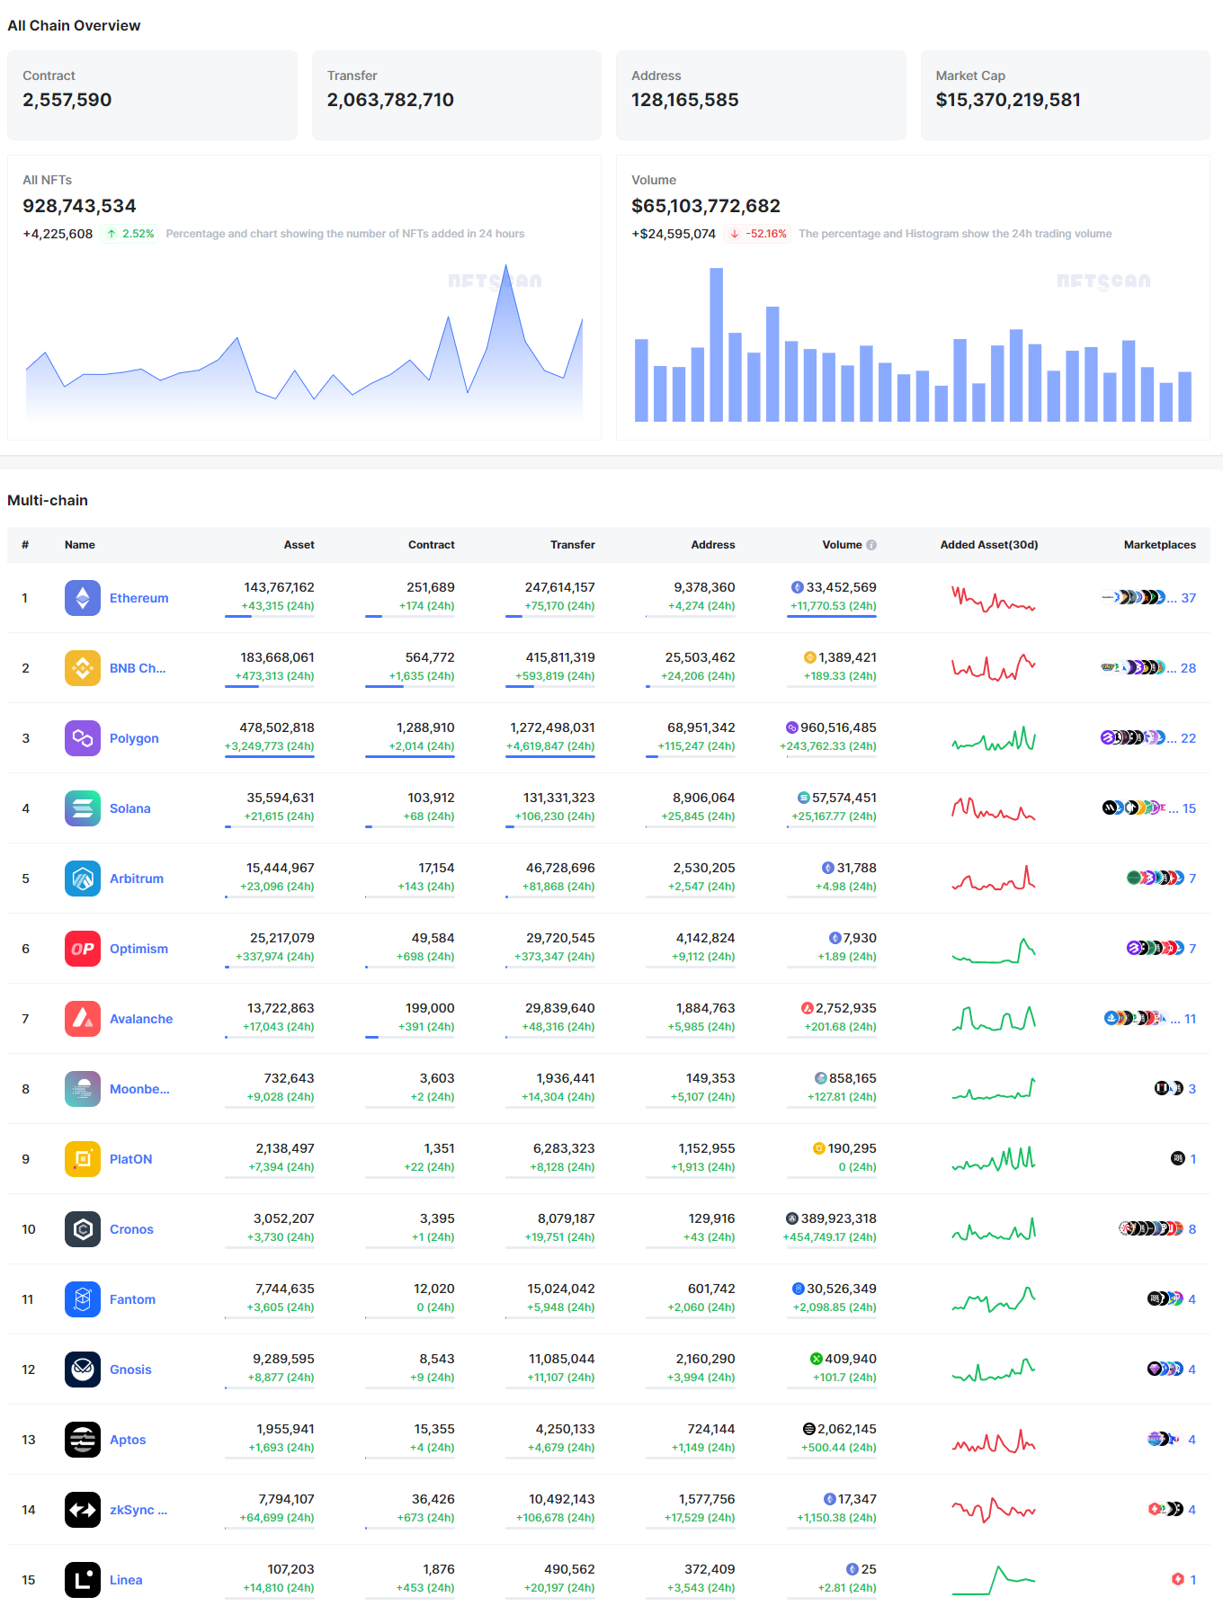This screenshot has height=1624, width=1223.
Task: Open the Polygon chain link
Action: [x=134, y=738]
